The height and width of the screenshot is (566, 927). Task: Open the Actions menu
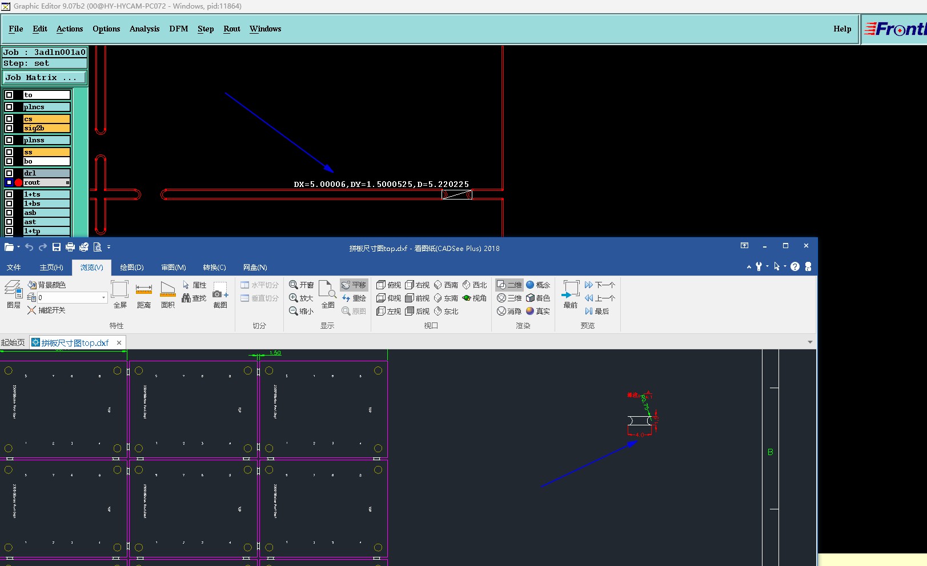70,29
